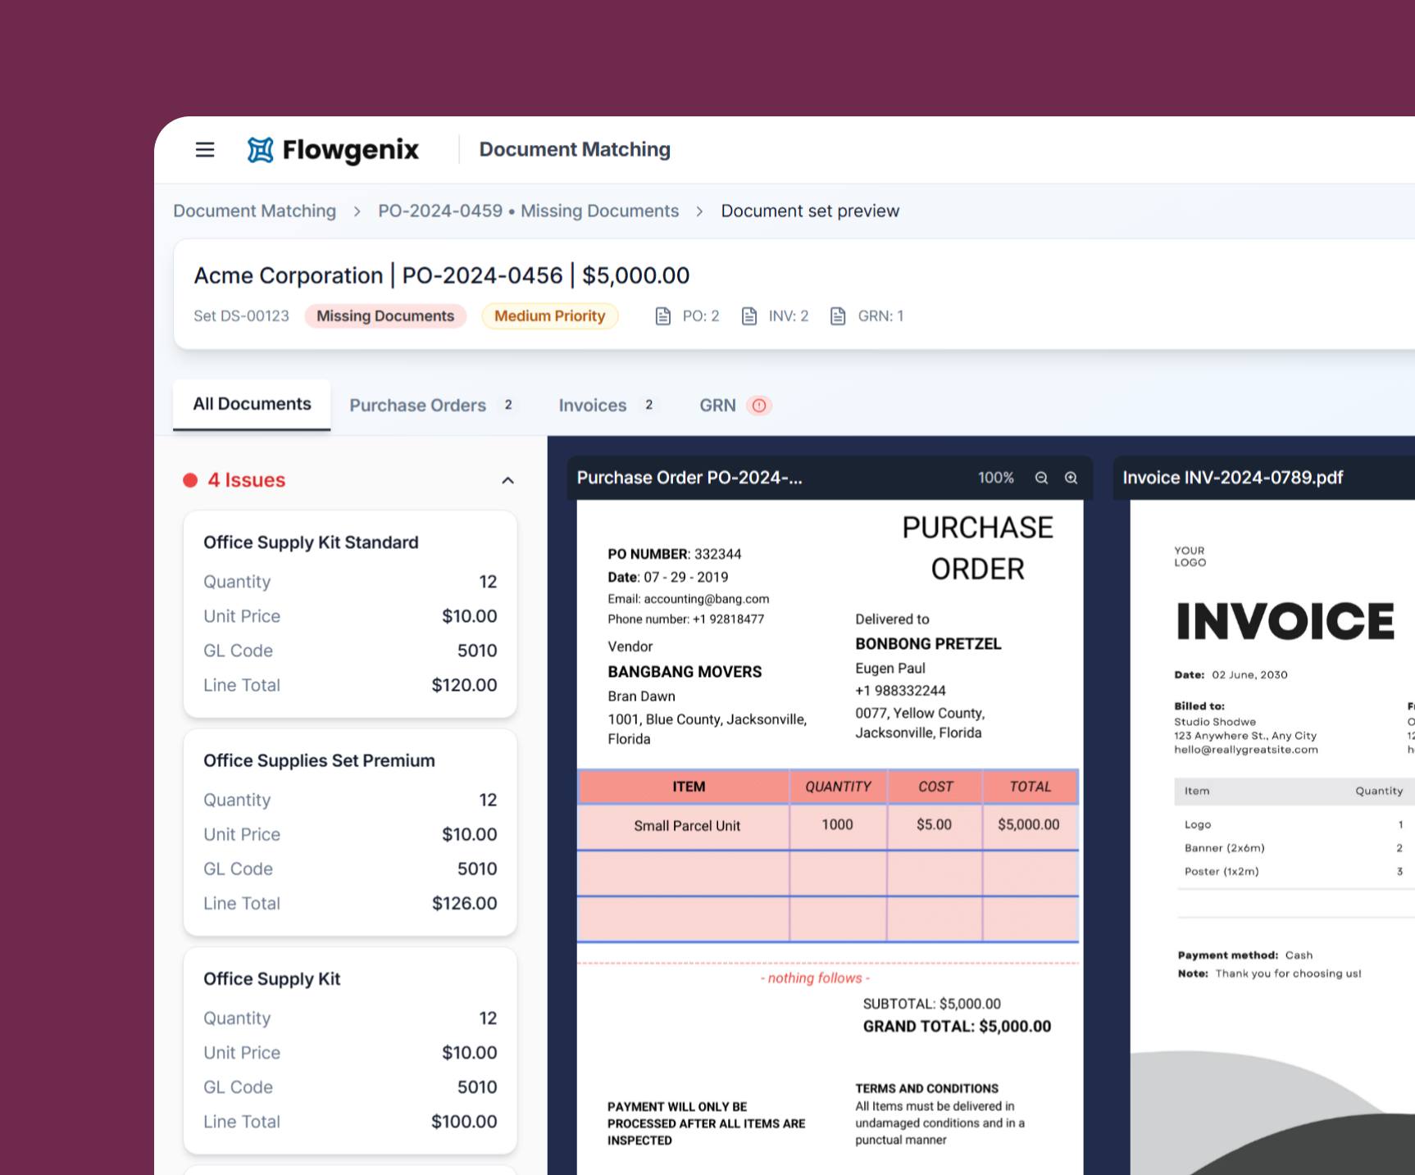1415x1175 pixels.
Task: Click the Invoices count badge 2
Action: [648, 405]
